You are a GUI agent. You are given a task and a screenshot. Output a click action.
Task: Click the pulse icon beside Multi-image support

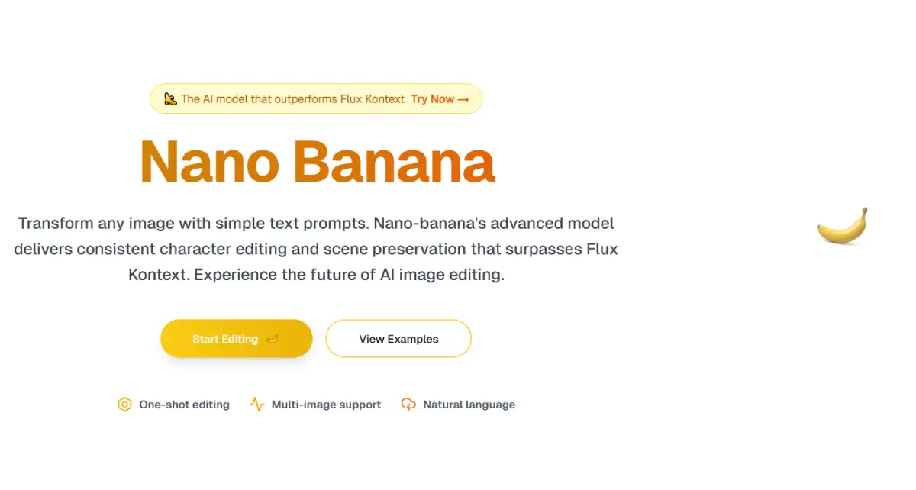click(257, 405)
